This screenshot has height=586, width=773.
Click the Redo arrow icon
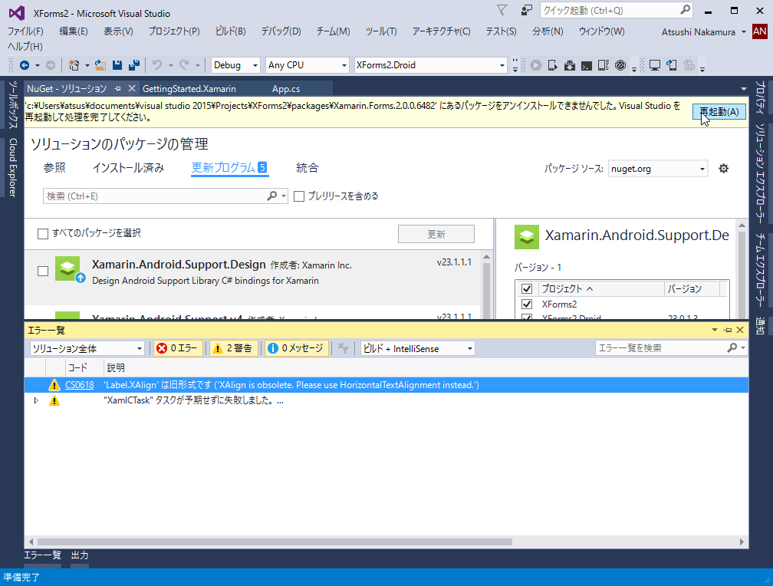(184, 65)
